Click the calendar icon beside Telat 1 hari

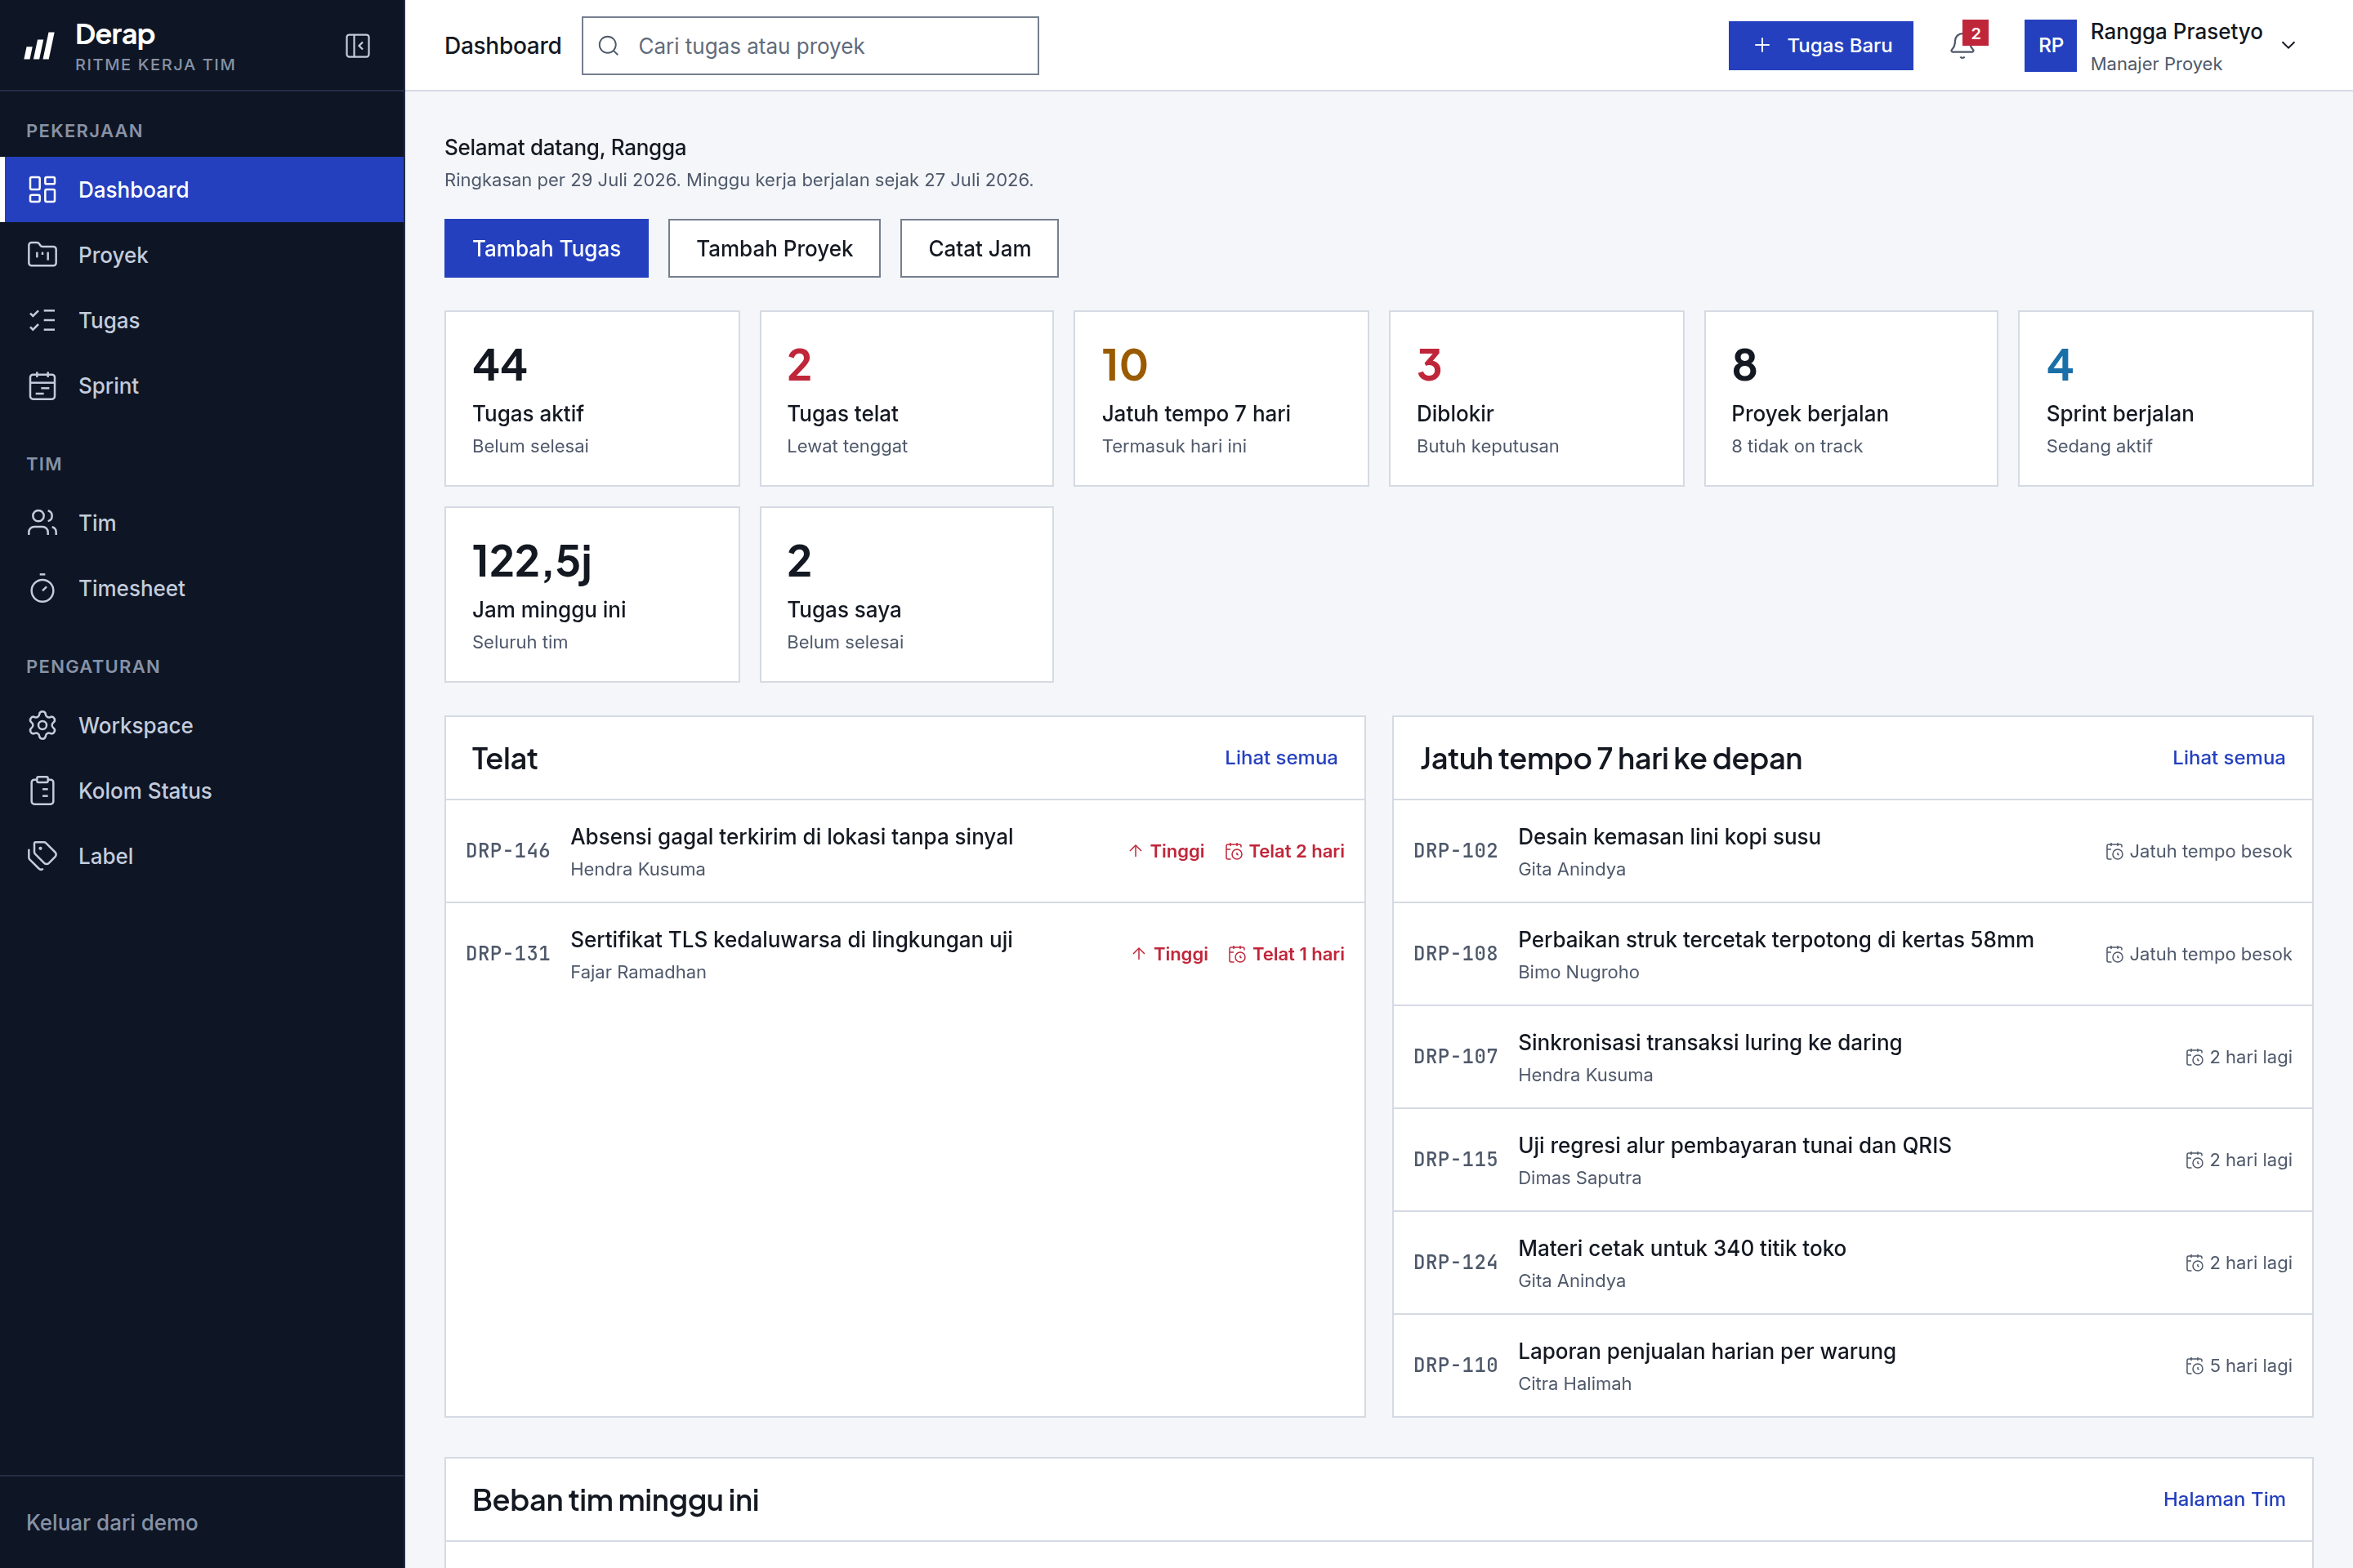click(x=1236, y=955)
